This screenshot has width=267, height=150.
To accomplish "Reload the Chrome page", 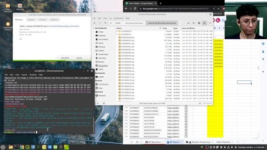I will (x=135, y=8).
